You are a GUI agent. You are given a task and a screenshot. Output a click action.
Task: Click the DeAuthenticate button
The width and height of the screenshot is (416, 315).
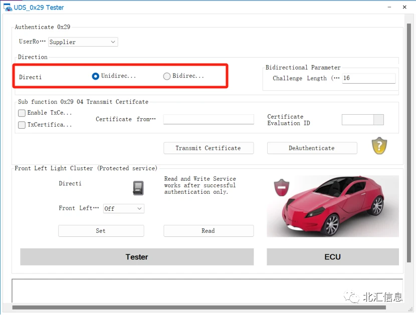312,148
